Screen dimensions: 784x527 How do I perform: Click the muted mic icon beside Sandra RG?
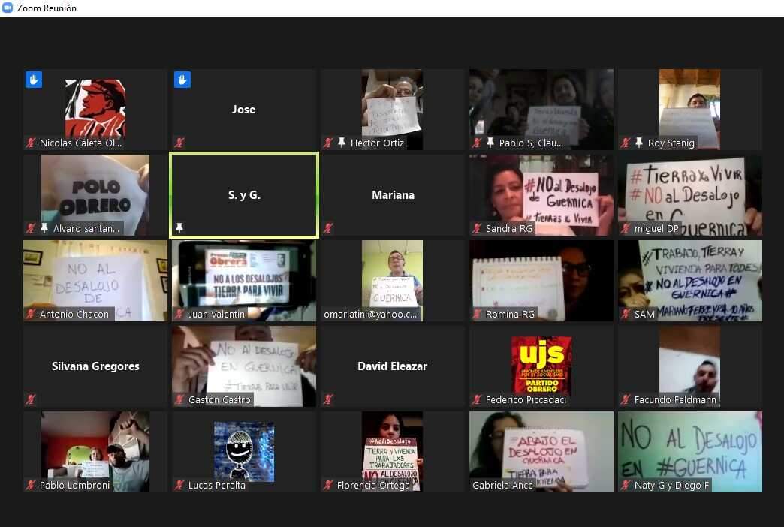tap(478, 228)
